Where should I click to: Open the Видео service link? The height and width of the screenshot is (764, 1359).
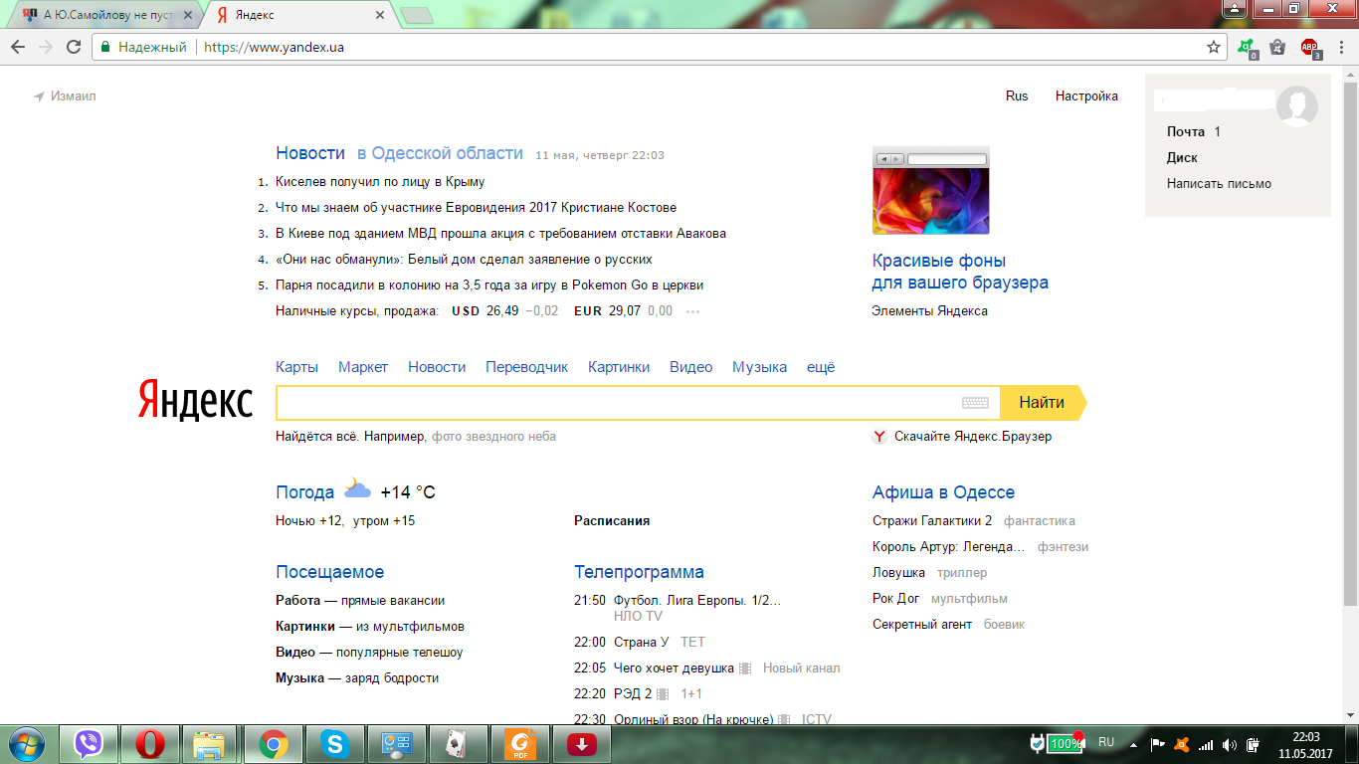click(691, 367)
